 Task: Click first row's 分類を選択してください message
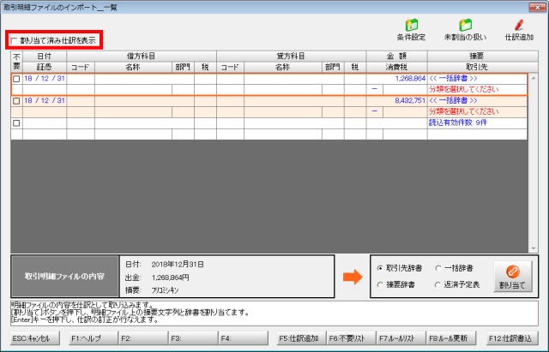pos(463,89)
